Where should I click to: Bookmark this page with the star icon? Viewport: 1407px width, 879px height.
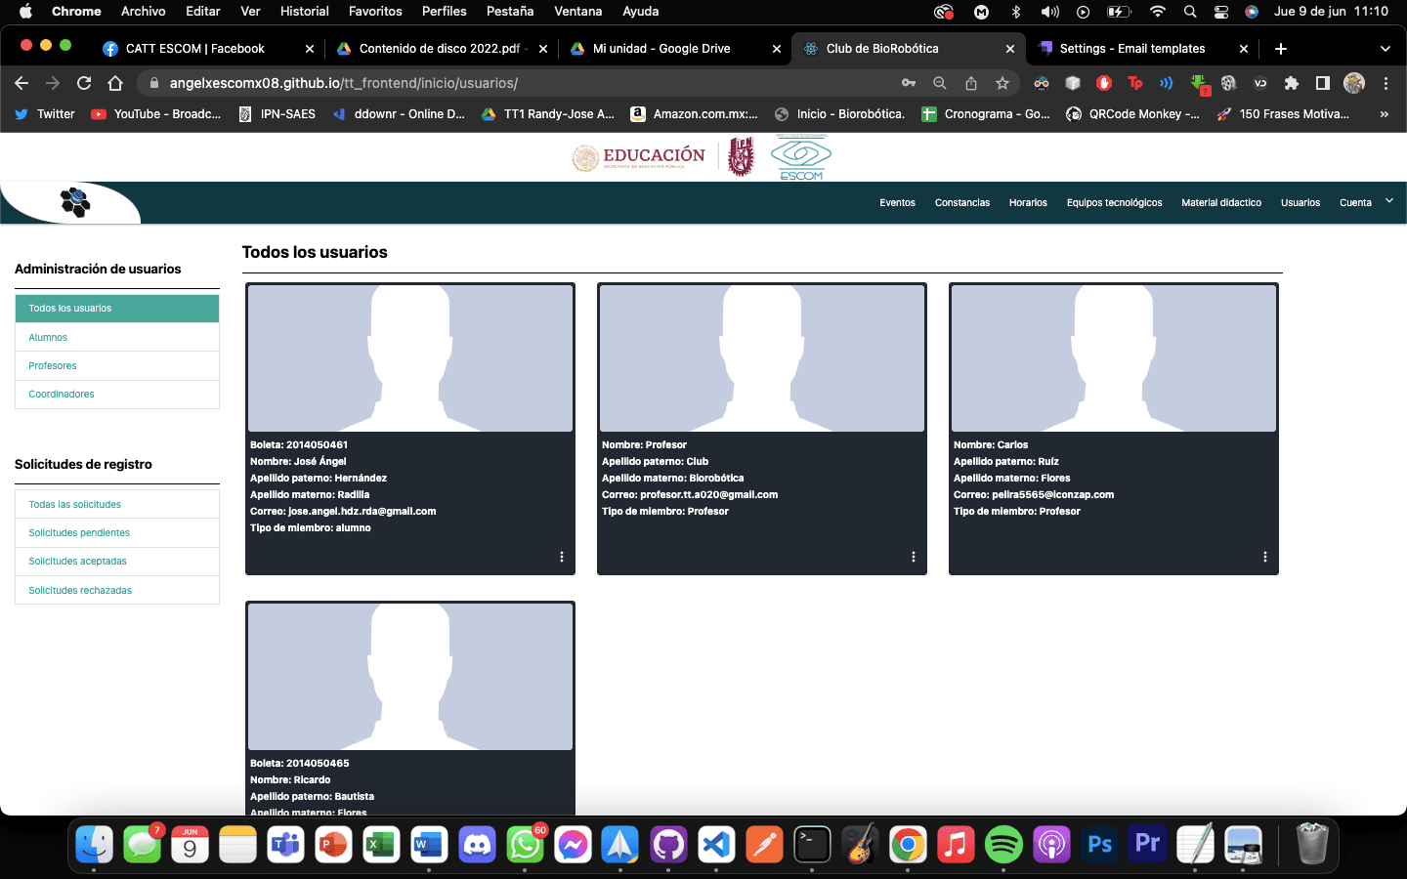tap(1002, 83)
